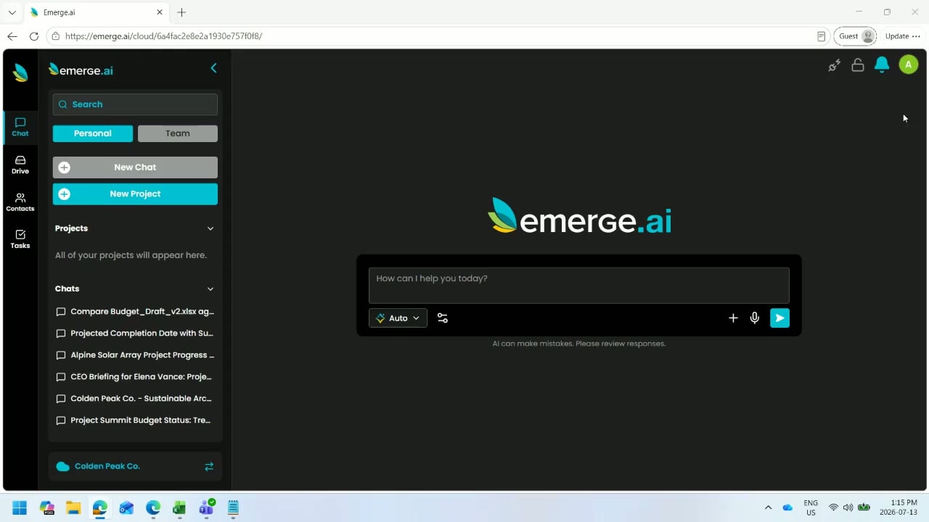The image size is (929, 522).
Task: Click into the How can I help field
Action: [x=578, y=285]
